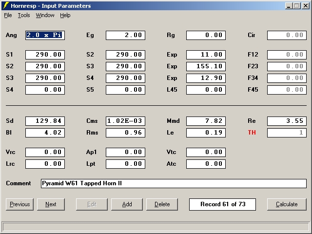Viewport: 312px width, 234px height.
Task: Click the TH field showing 1
Action: pyautogui.click(x=287, y=133)
